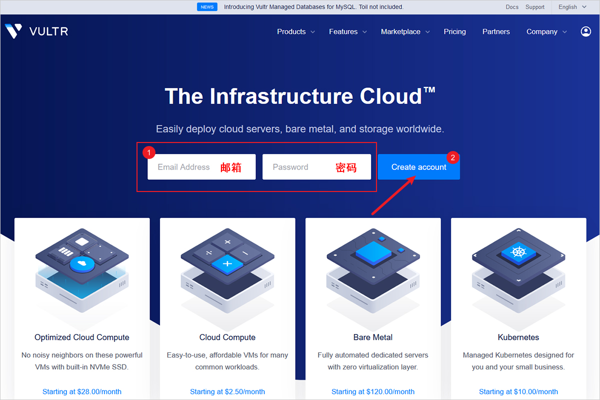Image resolution: width=600 pixels, height=400 pixels.
Task: Expand the Marketplace menu
Action: [405, 31]
